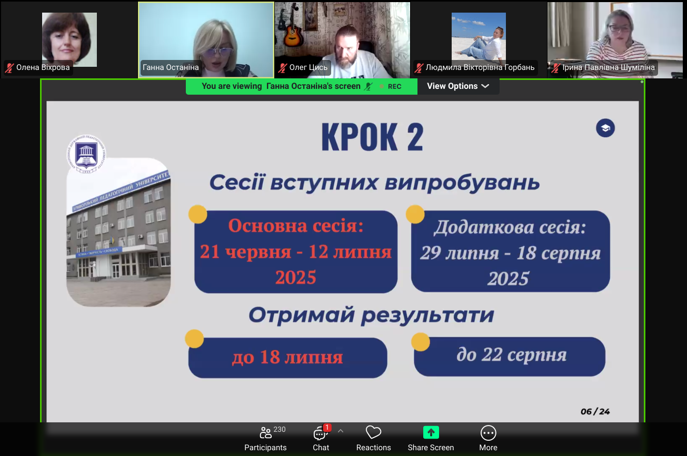
Task: Click the Додаткова сесія date box
Action: click(x=510, y=252)
